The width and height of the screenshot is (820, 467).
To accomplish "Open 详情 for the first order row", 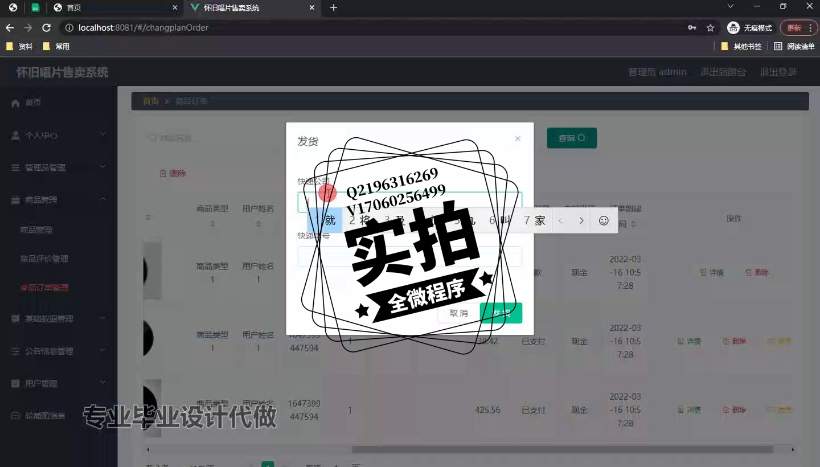I will (712, 273).
